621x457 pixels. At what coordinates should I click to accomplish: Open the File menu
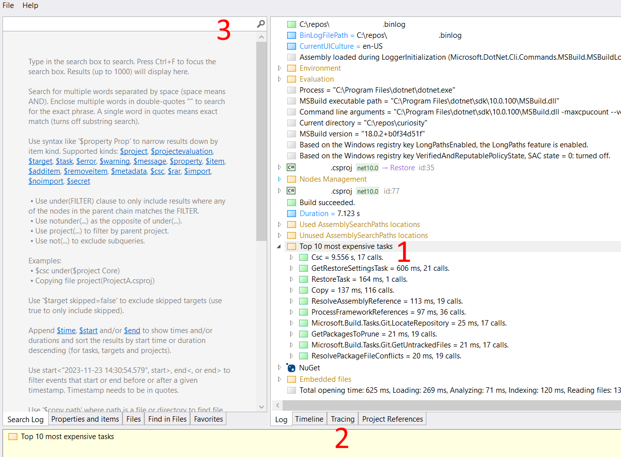click(x=8, y=5)
